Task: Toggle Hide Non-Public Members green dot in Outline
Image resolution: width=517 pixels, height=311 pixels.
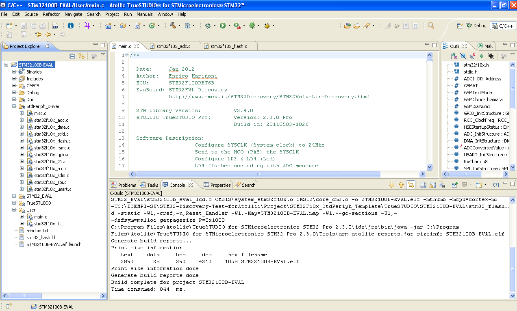Action: point(482,56)
